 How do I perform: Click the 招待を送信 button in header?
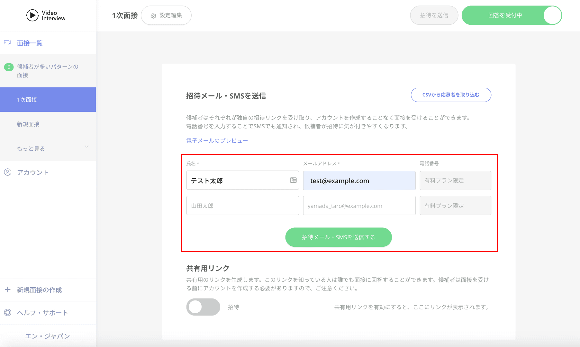pyautogui.click(x=434, y=15)
